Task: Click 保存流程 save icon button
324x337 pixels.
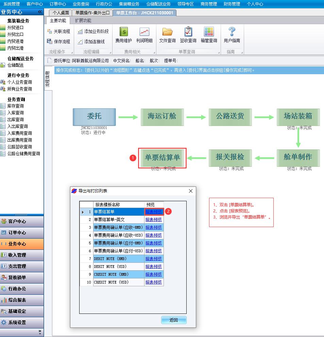Action: pos(58,42)
